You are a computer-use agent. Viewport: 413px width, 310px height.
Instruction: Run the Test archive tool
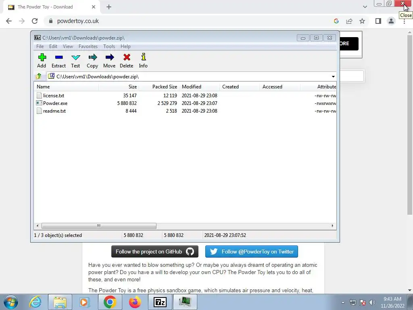coord(75,57)
